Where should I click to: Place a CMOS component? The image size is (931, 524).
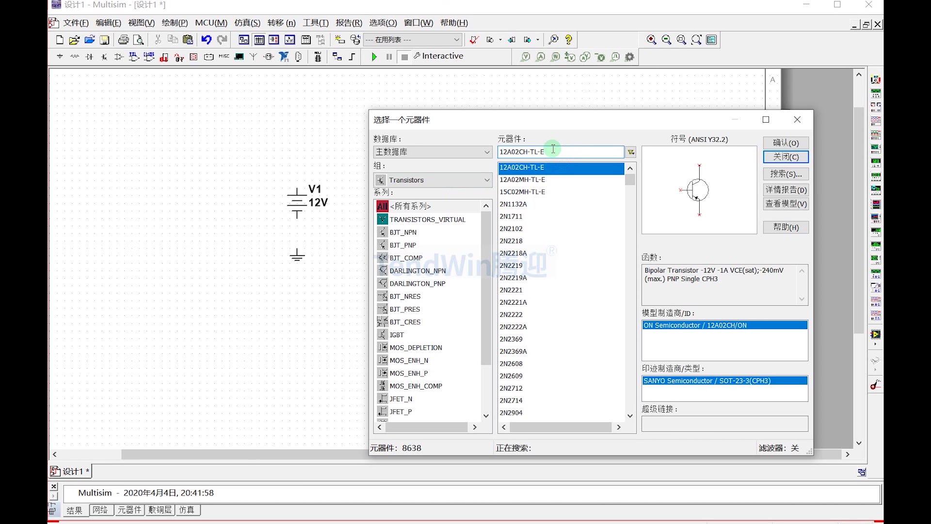tap(149, 57)
